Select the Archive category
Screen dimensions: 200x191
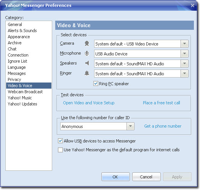[29, 43]
